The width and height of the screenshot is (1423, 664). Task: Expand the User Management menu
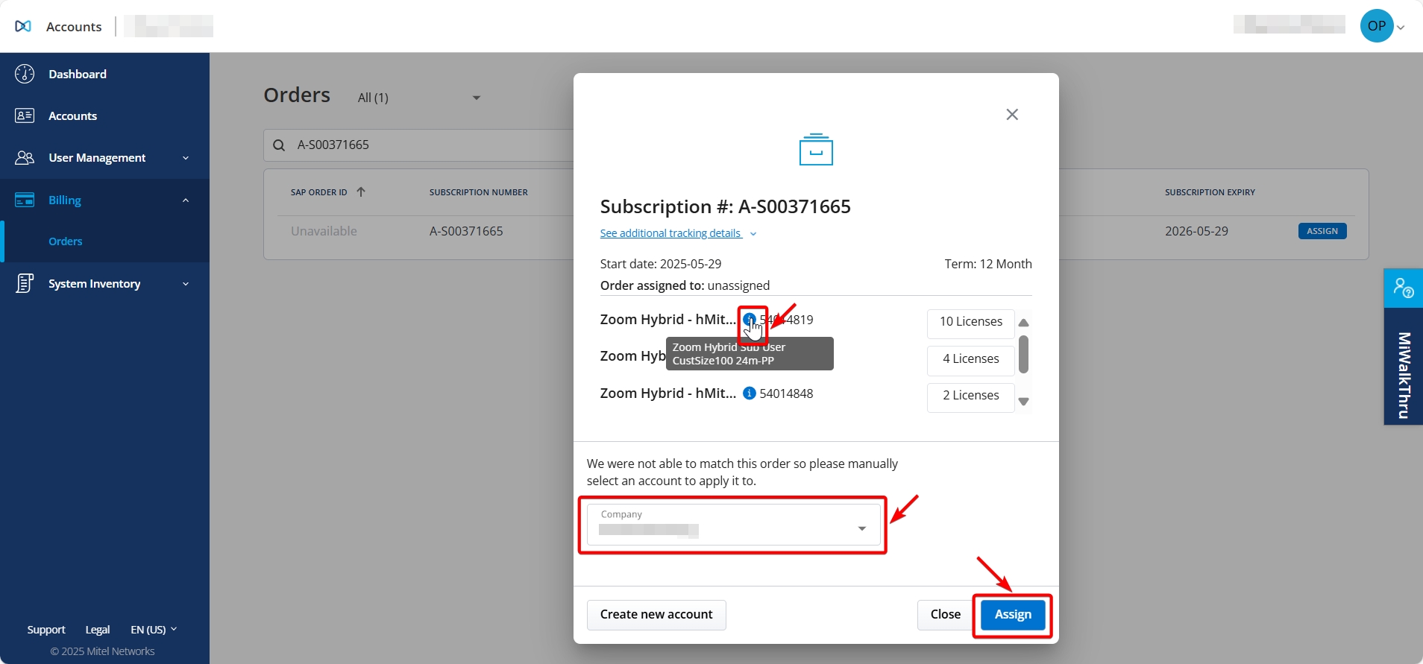[x=186, y=158]
